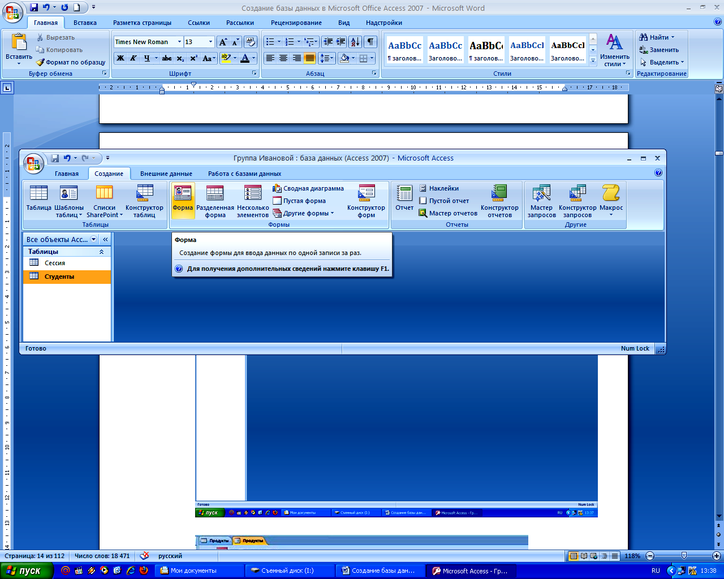
Task: Click Save in Word quick access toolbar
Action: click(x=34, y=7)
